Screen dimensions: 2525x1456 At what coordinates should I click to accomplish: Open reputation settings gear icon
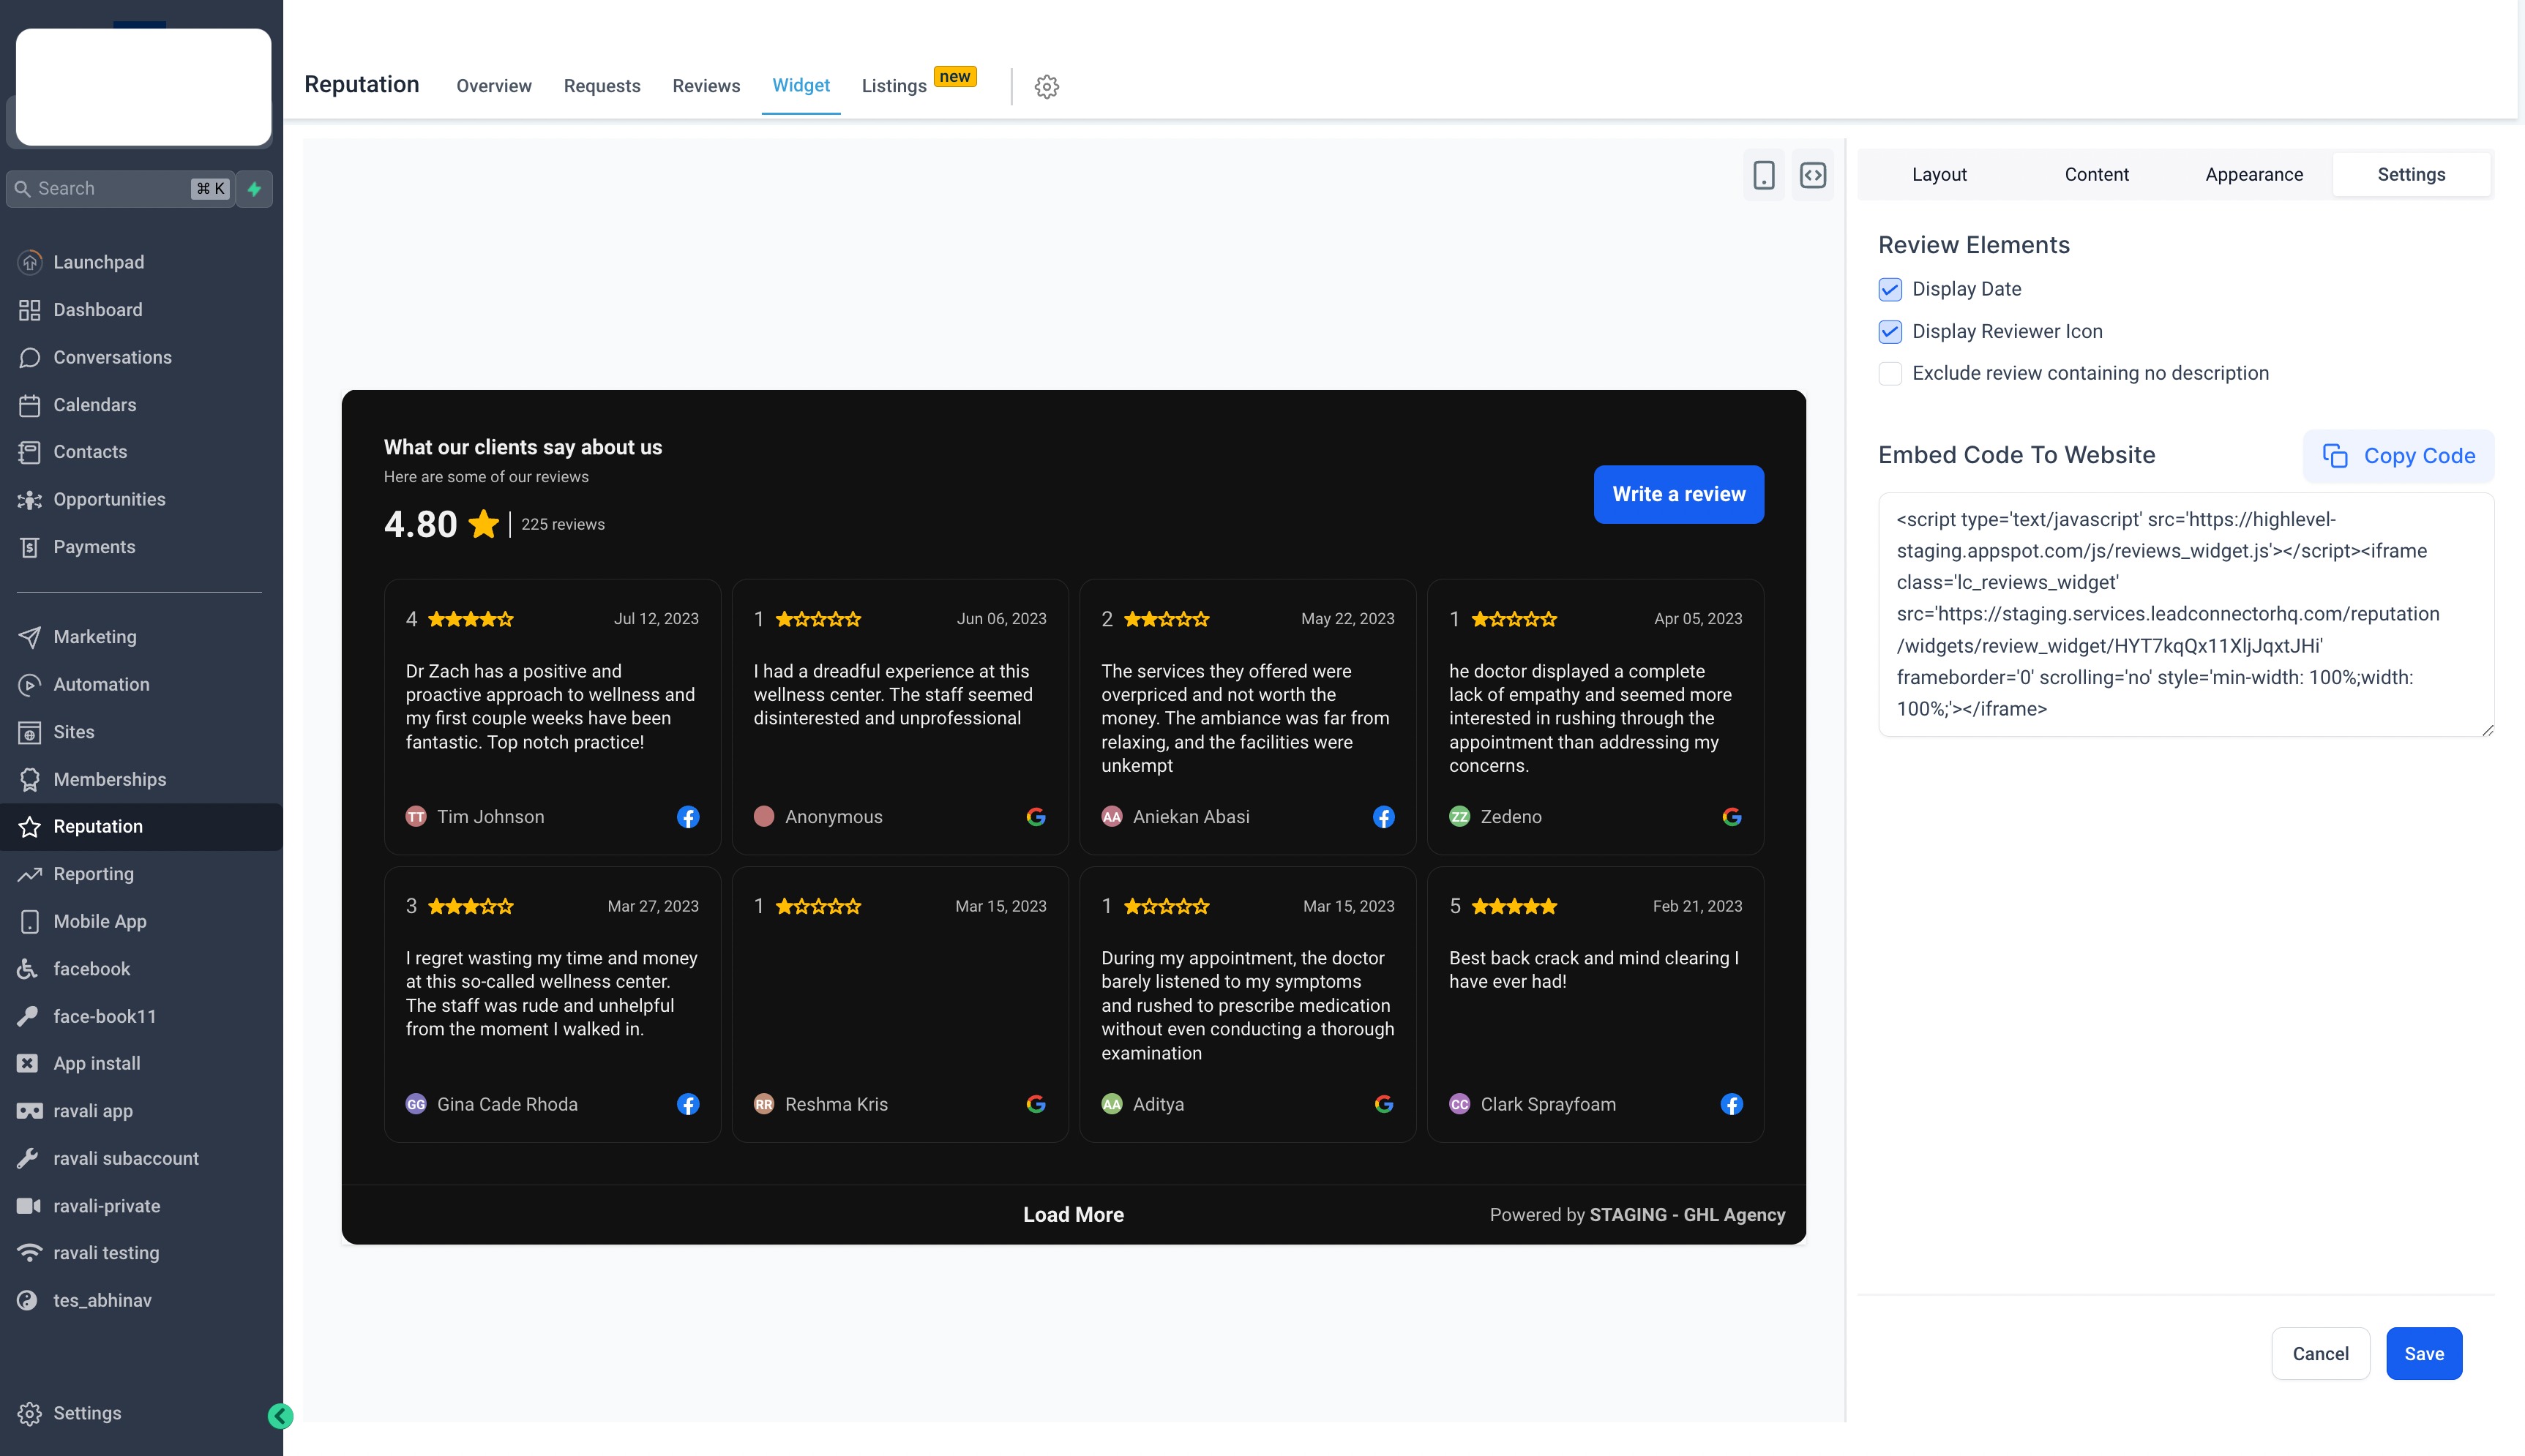point(1046,87)
